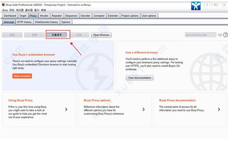Click into the Comment this item field
The width and height of the screenshot is (228, 142).
pos(201,35)
